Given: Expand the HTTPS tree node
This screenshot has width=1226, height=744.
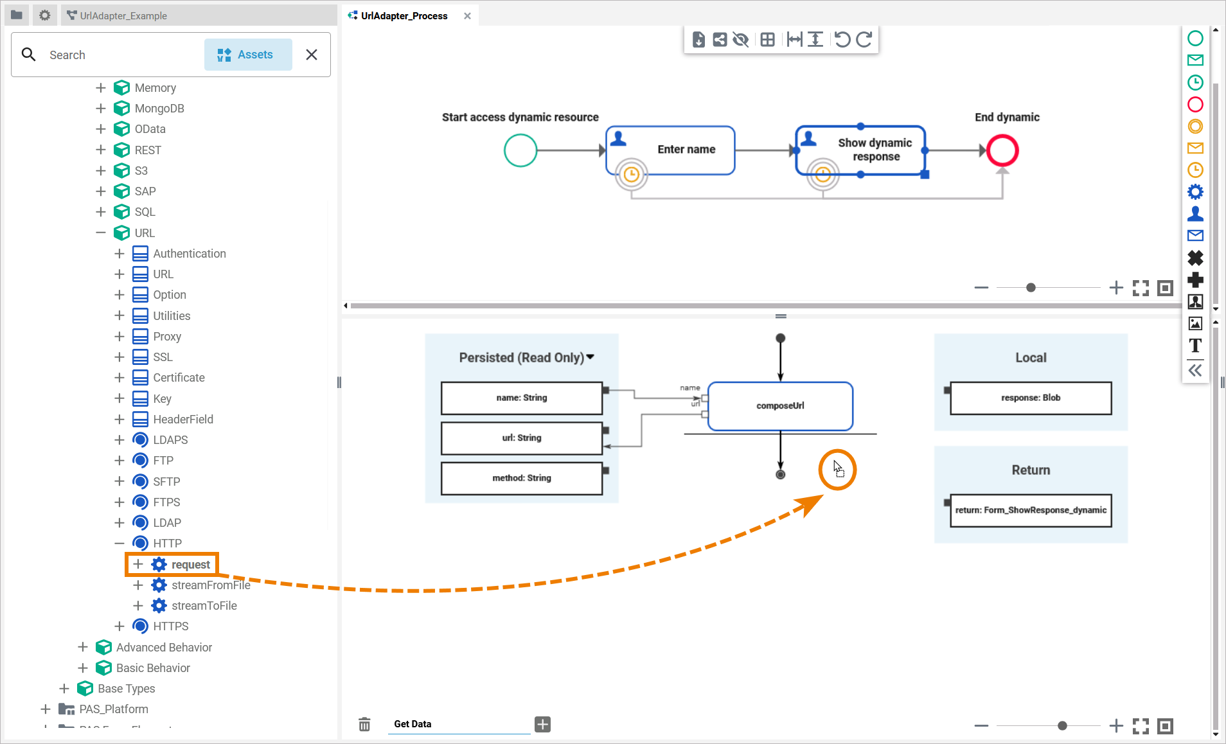Looking at the screenshot, I should [120, 626].
